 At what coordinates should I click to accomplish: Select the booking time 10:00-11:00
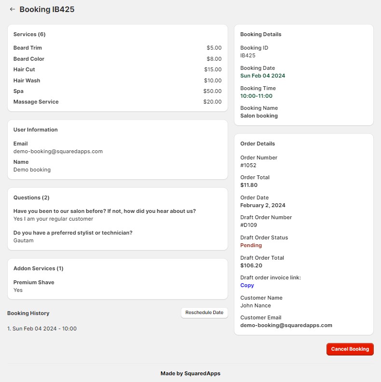(x=256, y=96)
